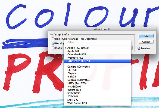This screenshot has height=108, width=159.
Task: Select the Profile radio button
Action: [x=53, y=48]
